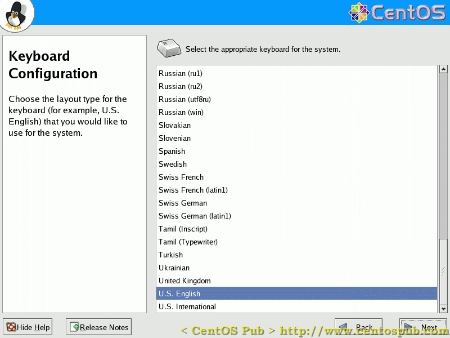Select the Swiss German (latin1) layout

(195, 216)
